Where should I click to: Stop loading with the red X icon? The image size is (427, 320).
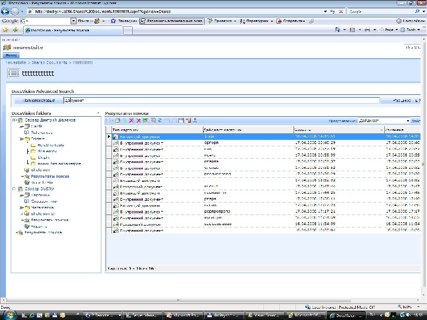[340, 11]
